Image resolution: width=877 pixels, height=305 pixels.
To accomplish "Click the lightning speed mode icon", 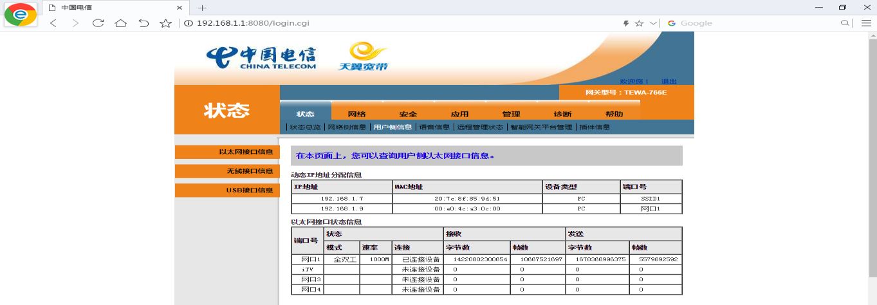I will point(626,23).
